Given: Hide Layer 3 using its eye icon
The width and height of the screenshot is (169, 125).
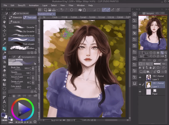Looking at the screenshot, I should point(140,78).
